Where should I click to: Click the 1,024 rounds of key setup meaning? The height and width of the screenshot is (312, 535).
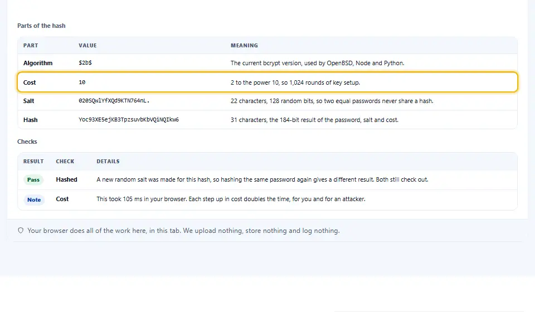pyautogui.click(x=295, y=82)
